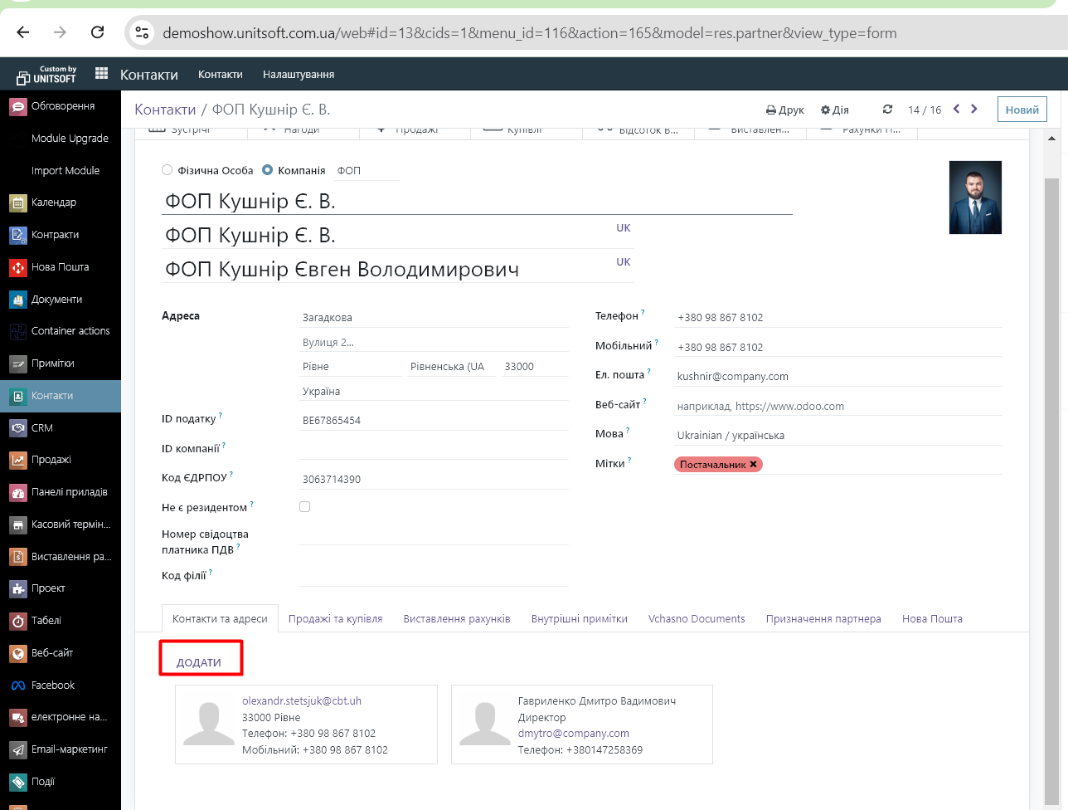Image resolution: width=1068 pixels, height=810 pixels.
Task: Click the form vertical scrollbar
Action: (1051, 490)
